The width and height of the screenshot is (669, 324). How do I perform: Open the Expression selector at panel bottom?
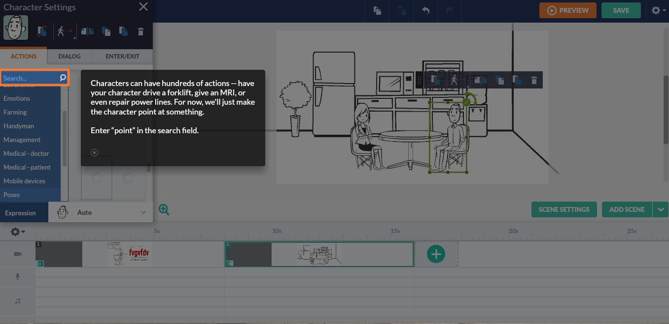point(20,212)
